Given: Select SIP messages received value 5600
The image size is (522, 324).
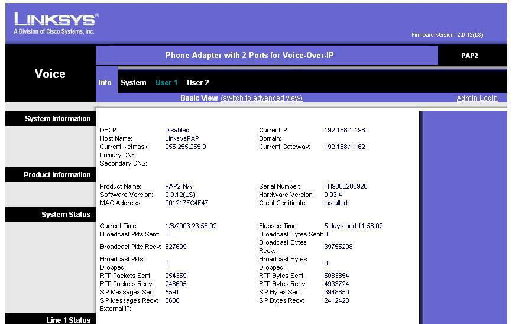Looking at the screenshot, I should [172, 301].
